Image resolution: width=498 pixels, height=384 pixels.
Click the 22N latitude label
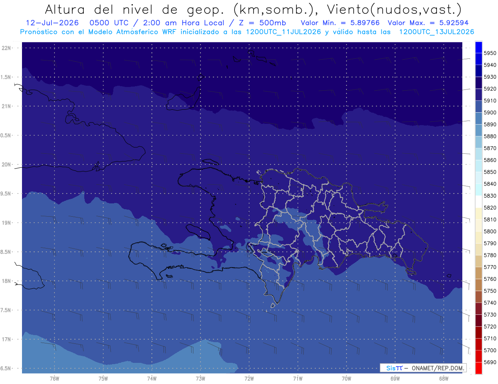(6, 48)
